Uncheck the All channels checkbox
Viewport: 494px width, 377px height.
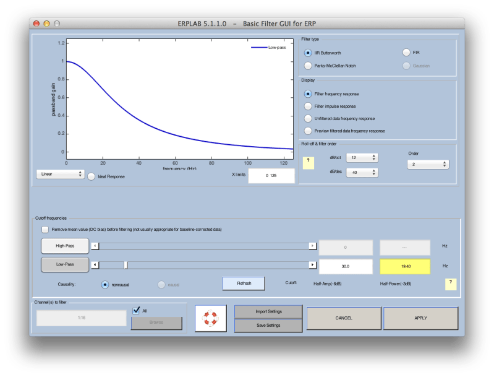tap(136, 311)
